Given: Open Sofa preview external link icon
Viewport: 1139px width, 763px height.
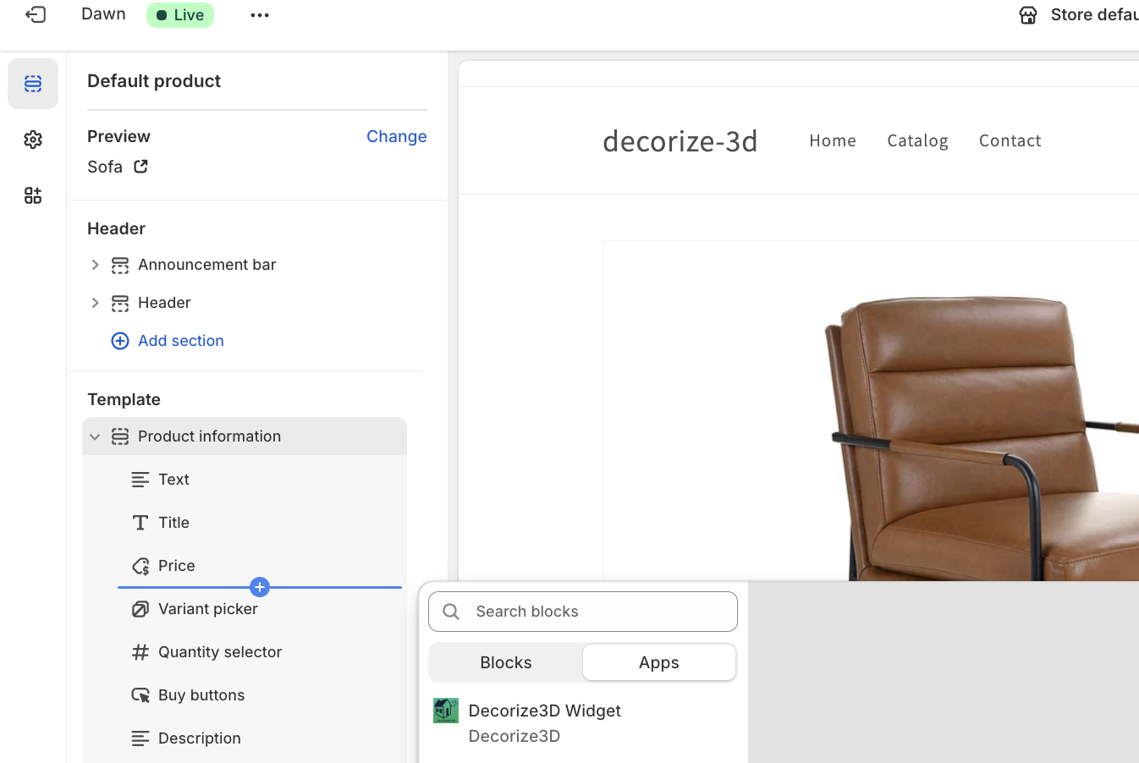Looking at the screenshot, I should [140, 167].
